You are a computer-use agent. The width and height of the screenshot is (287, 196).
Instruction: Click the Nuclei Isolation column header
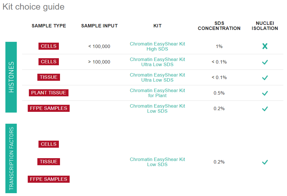click(265, 26)
